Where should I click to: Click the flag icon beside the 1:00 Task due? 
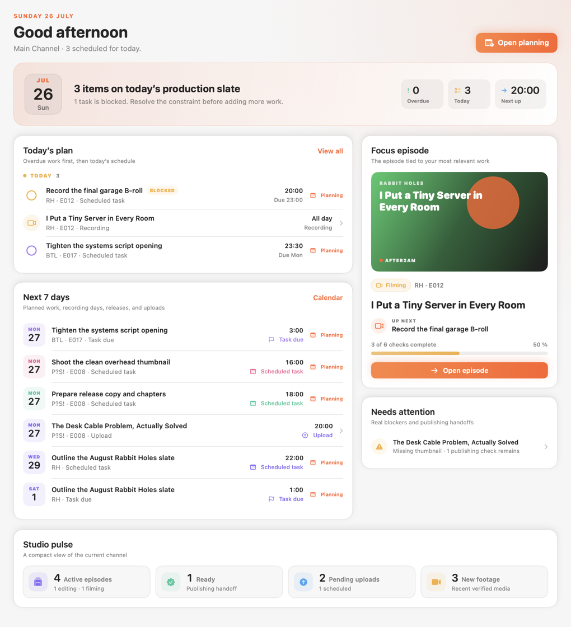[272, 499]
